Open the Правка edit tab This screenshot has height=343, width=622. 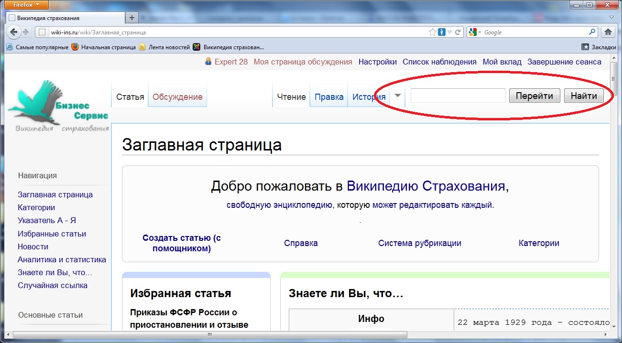point(329,97)
